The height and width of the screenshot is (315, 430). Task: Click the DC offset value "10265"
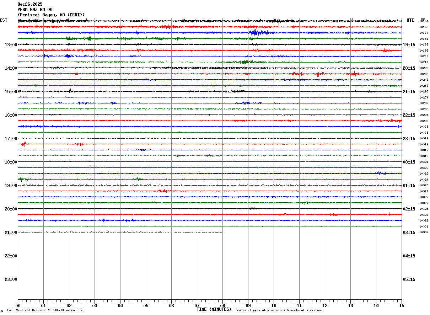(424, 92)
